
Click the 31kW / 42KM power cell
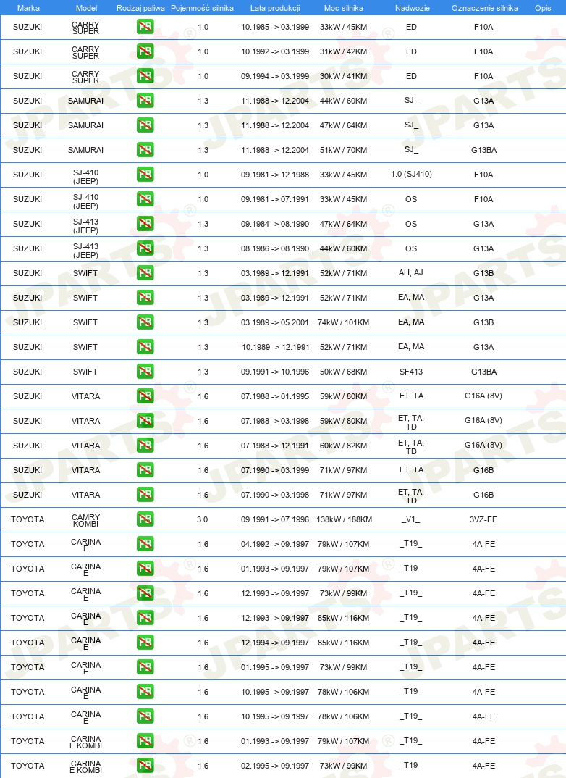(344, 51)
